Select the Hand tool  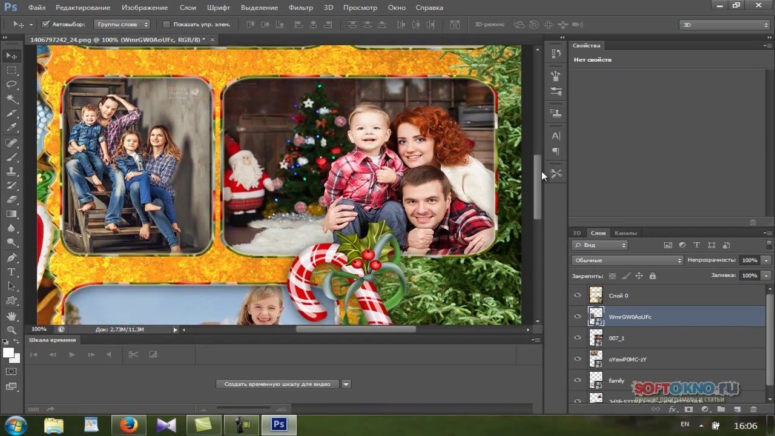(12, 315)
